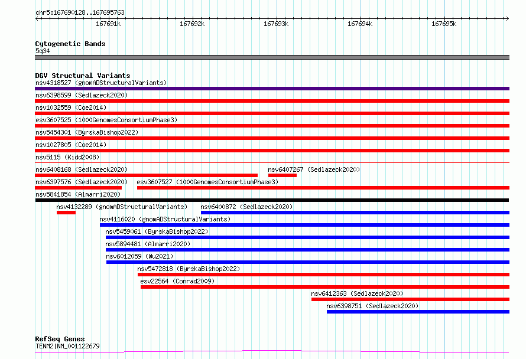Open nsv6398599 (Sedlazeck2020) variant label
Viewport: 526px width, 359px height.
[x=82, y=95]
